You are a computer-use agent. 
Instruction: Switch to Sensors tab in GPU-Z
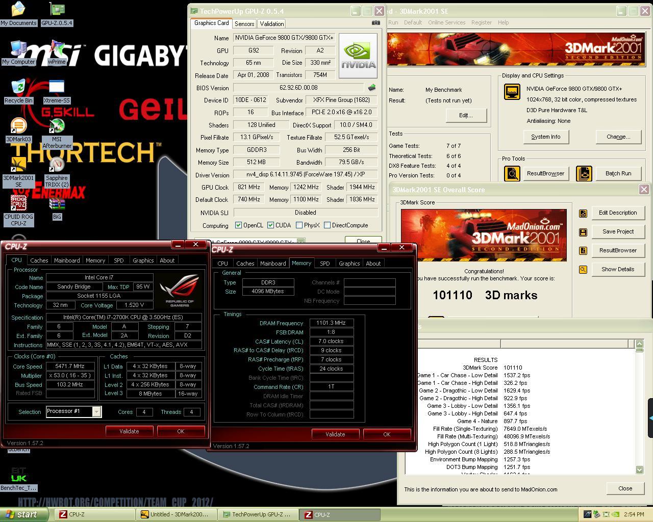pos(244,24)
